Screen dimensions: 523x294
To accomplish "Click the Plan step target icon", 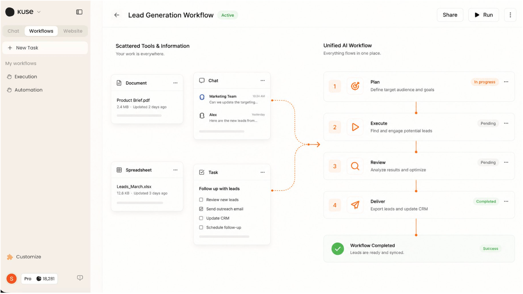I will click(355, 86).
